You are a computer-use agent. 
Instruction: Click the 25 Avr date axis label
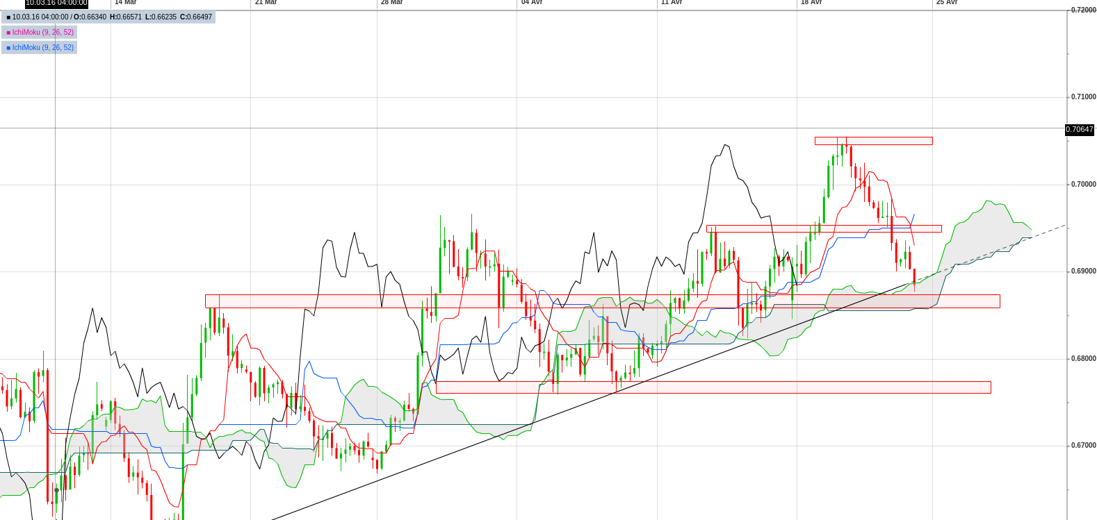coord(947,3)
